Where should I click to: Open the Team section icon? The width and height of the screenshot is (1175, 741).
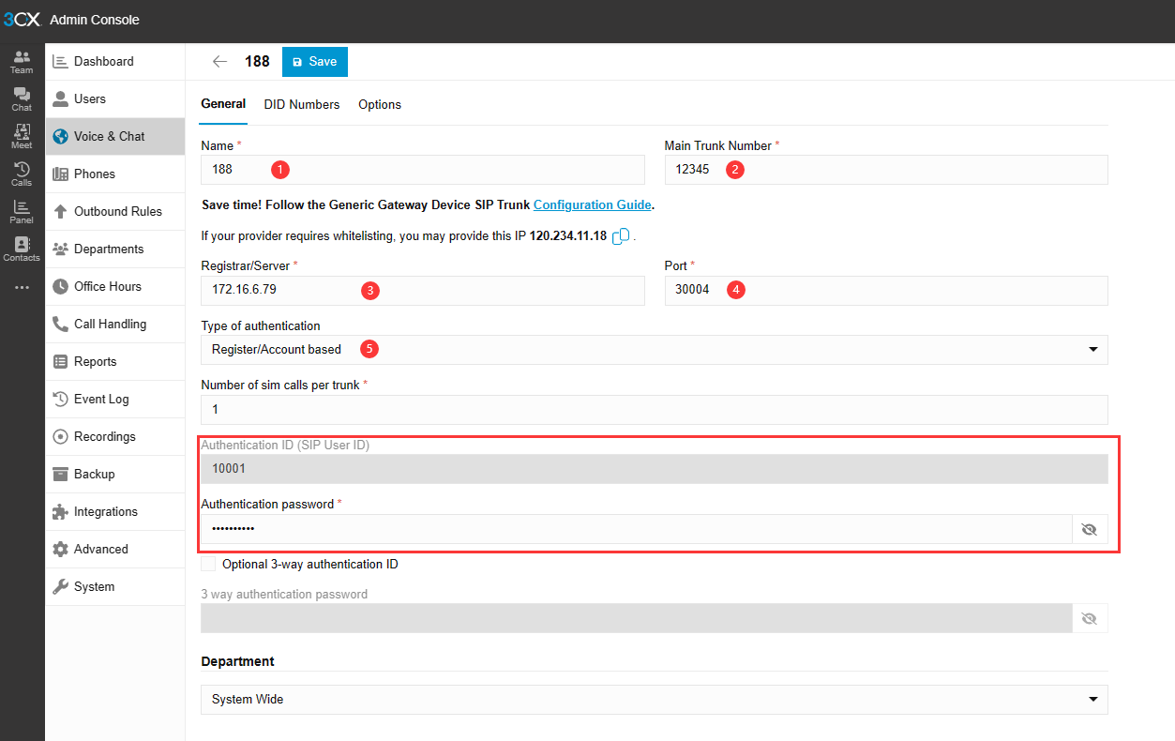point(22,62)
